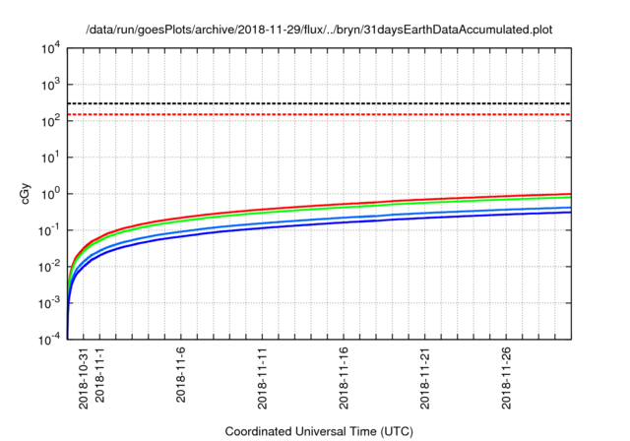Click the 10^2 y-axis tick label
The image size is (630, 441).
point(49,121)
